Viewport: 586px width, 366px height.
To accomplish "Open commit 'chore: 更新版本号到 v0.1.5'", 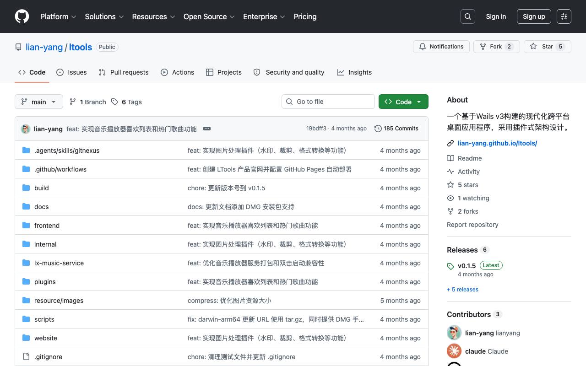I will point(226,188).
